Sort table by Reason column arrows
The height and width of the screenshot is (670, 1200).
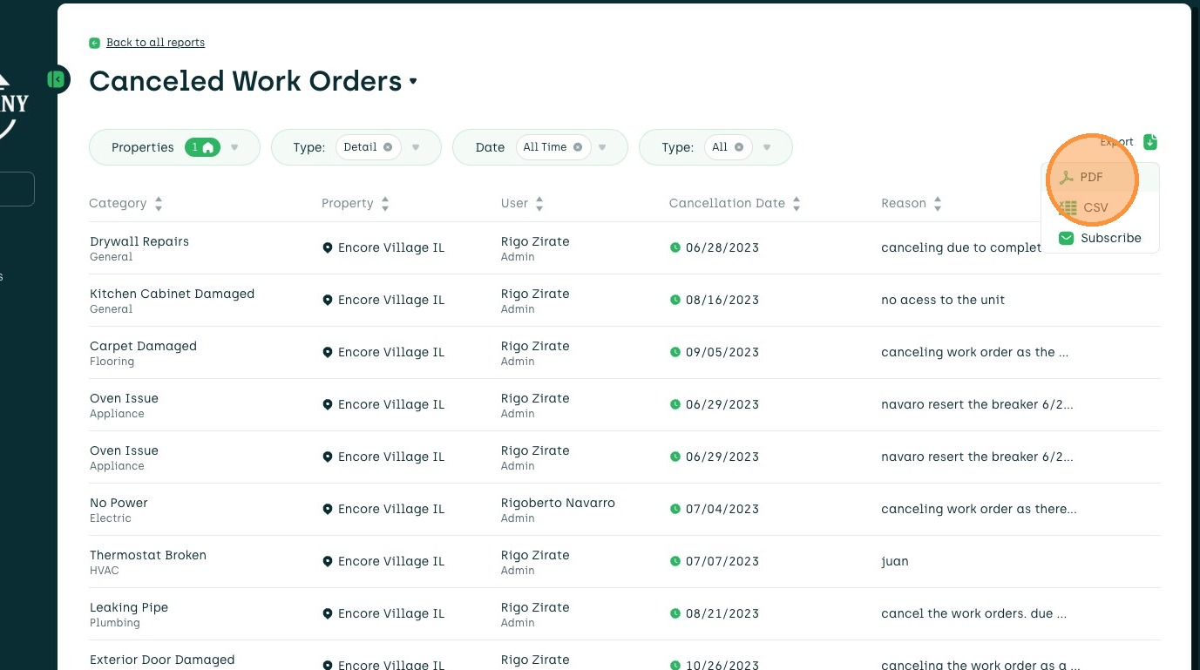[x=938, y=204]
